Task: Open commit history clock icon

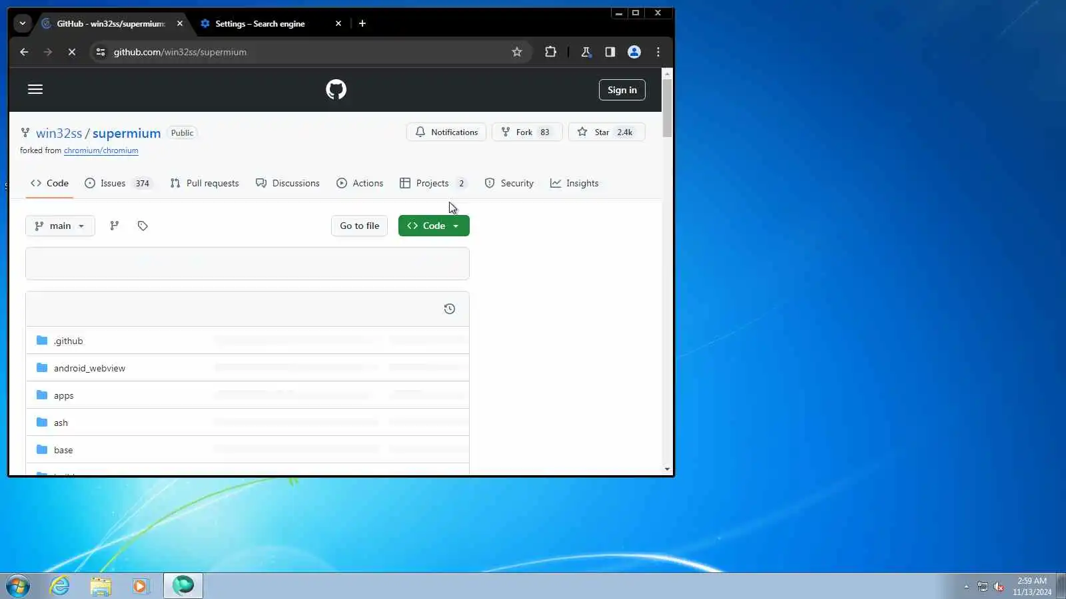Action: point(450,309)
